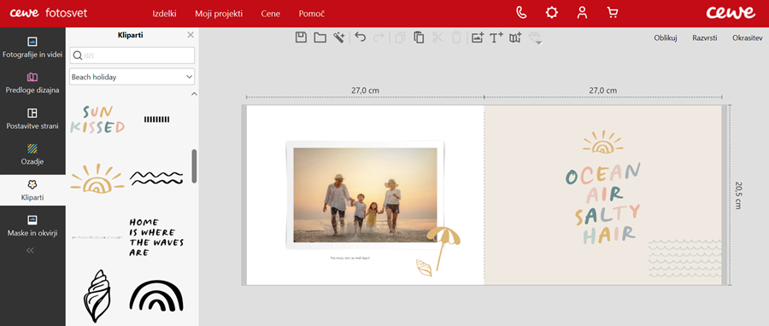Screen dimensions: 769x326
Task: Click the trash delete icon
Action: tap(456, 38)
